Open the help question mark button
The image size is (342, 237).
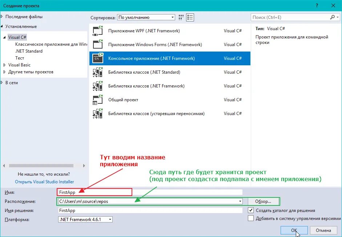(317, 6)
